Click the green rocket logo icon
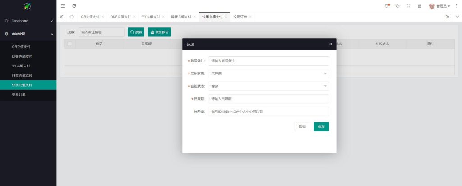This screenshot has width=462, height=186. point(27,6)
